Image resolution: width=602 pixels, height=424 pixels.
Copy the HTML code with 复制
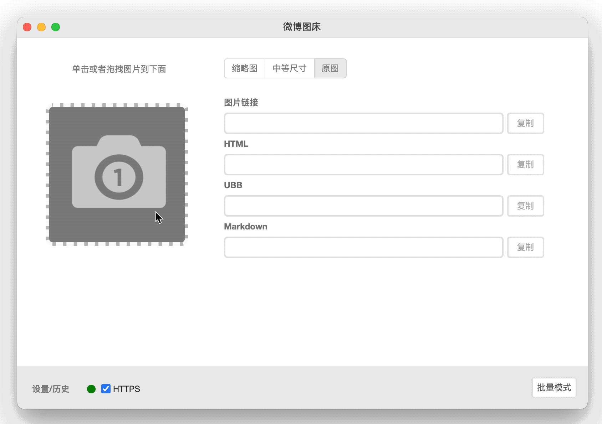[525, 165]
